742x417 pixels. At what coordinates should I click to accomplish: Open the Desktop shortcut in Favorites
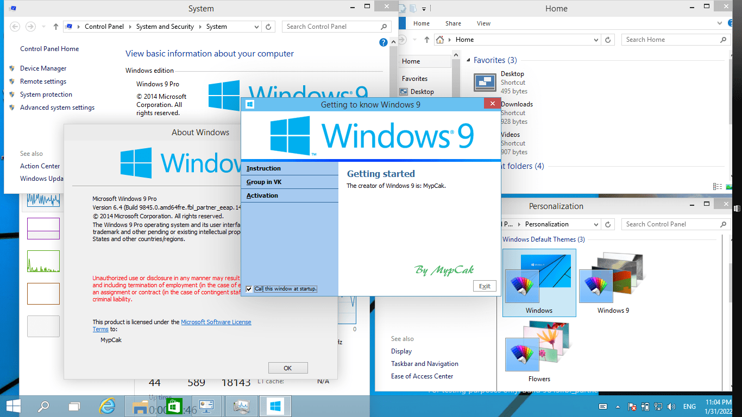(x=500, y=83)
